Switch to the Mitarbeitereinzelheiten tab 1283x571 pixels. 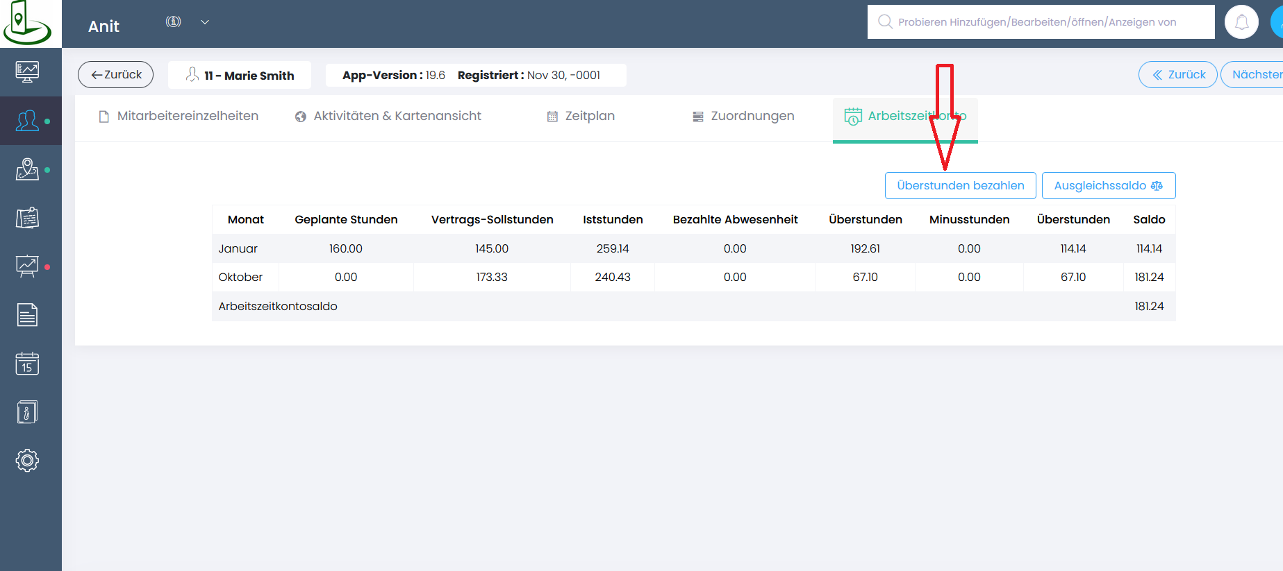tap(179, 117)
